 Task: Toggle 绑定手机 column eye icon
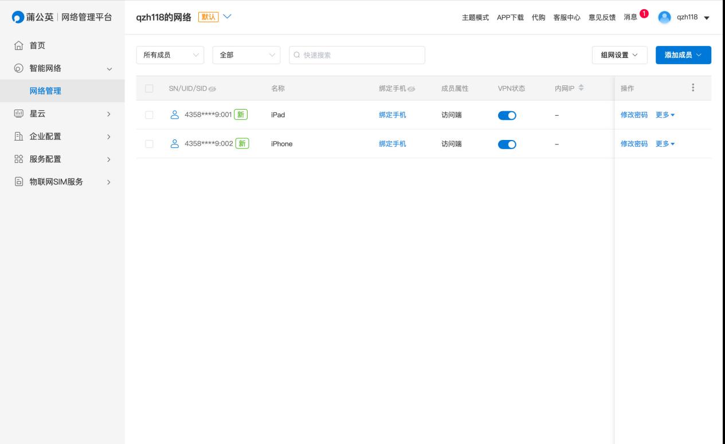click(x=411, y=89)
